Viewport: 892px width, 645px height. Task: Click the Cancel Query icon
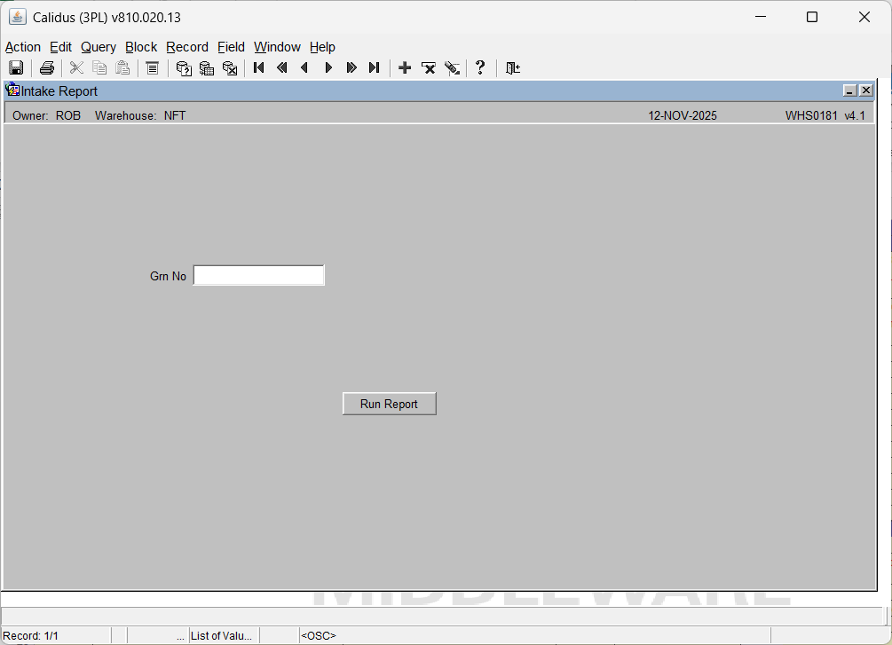point(230,68)
